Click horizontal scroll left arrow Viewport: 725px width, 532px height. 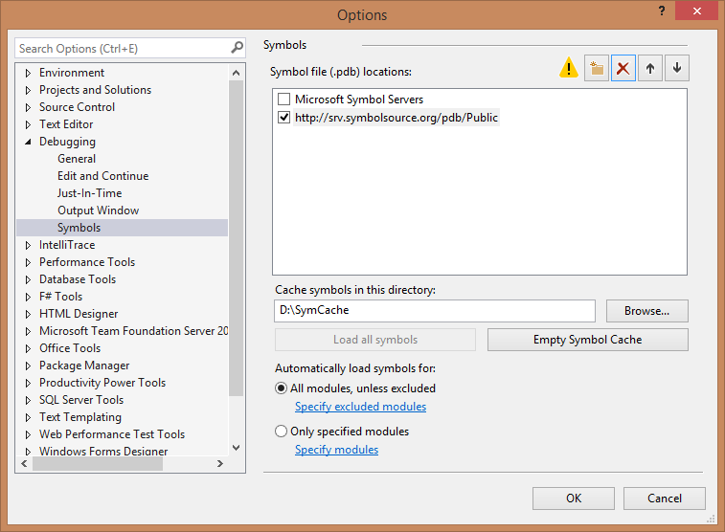[24, 464]
